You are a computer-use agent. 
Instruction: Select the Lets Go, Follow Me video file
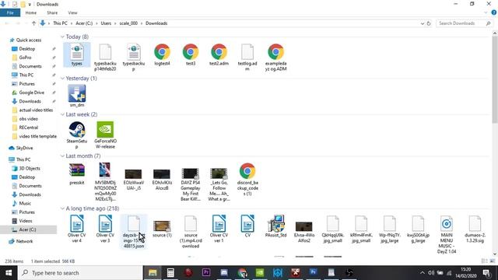219,184
